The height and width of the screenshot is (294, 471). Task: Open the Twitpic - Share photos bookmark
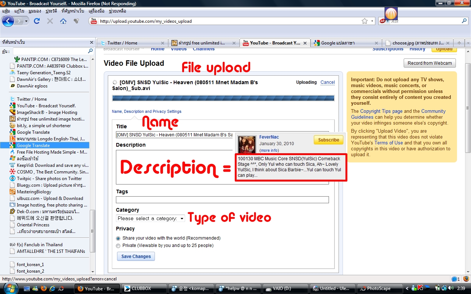tap(49, 179)
